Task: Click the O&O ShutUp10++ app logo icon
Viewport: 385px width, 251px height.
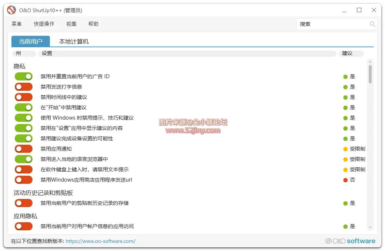Action: [x=11, y=10]
